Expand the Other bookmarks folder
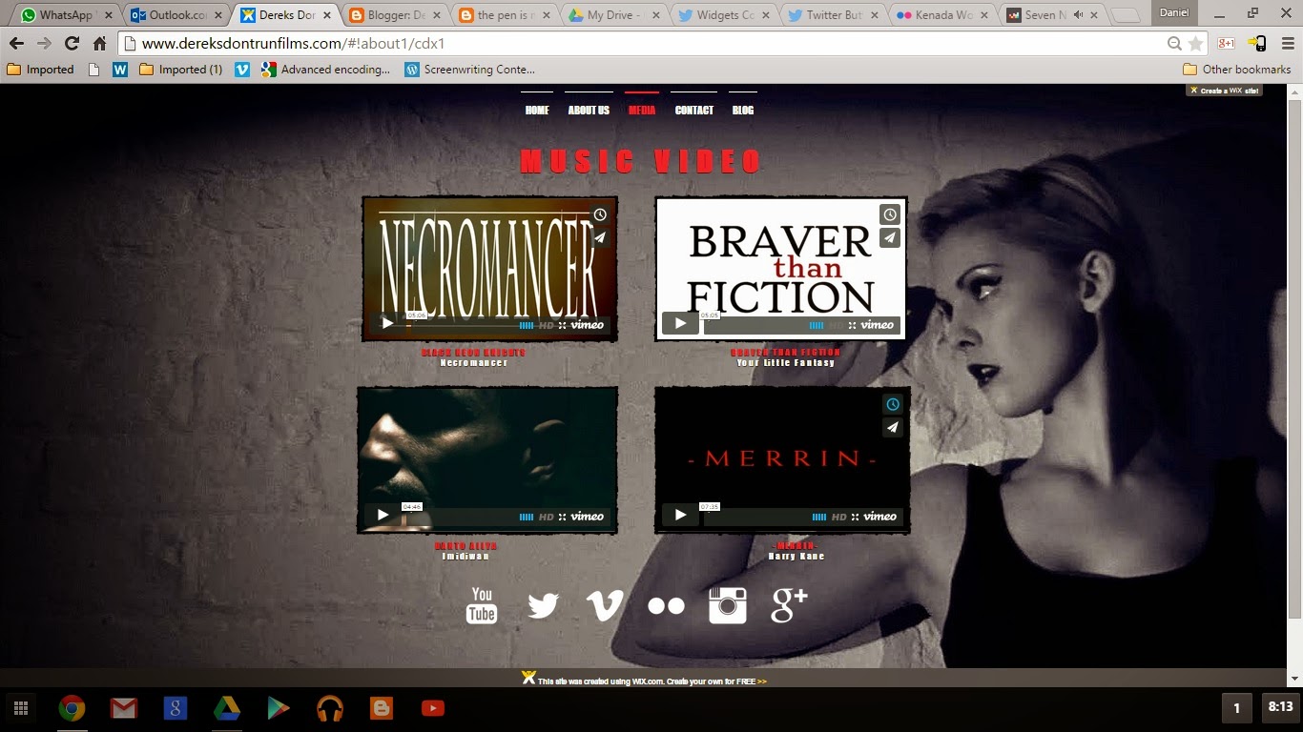This screenshot has height=732, width=1303. click(x=1237, y=70)
